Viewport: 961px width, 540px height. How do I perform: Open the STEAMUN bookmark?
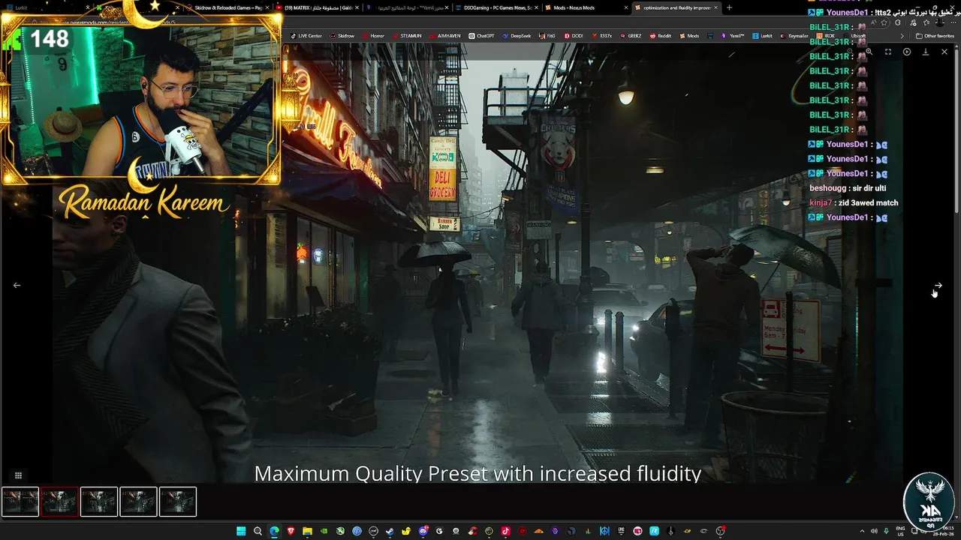point(407,36)
